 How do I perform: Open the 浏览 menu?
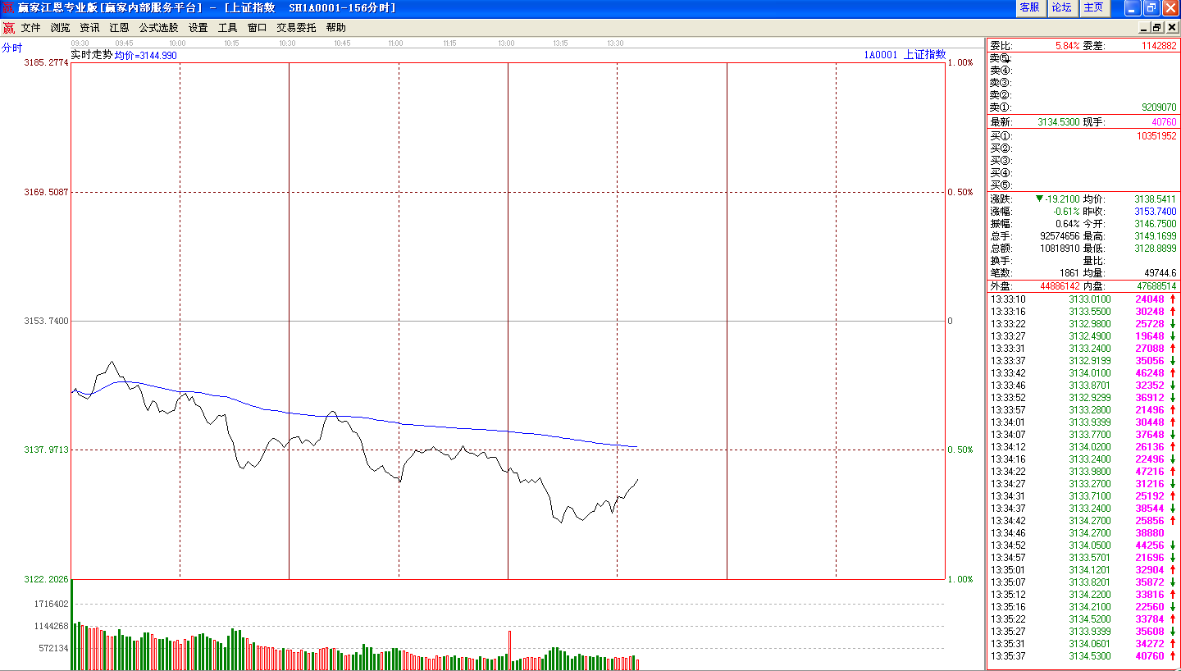tap(60, 28)
